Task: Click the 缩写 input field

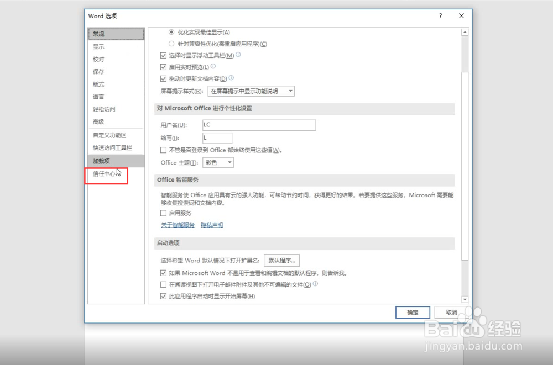Action: [217, 137]
